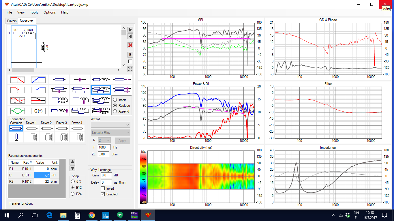Open the empty Wizard dropdown

click(110, 125)
